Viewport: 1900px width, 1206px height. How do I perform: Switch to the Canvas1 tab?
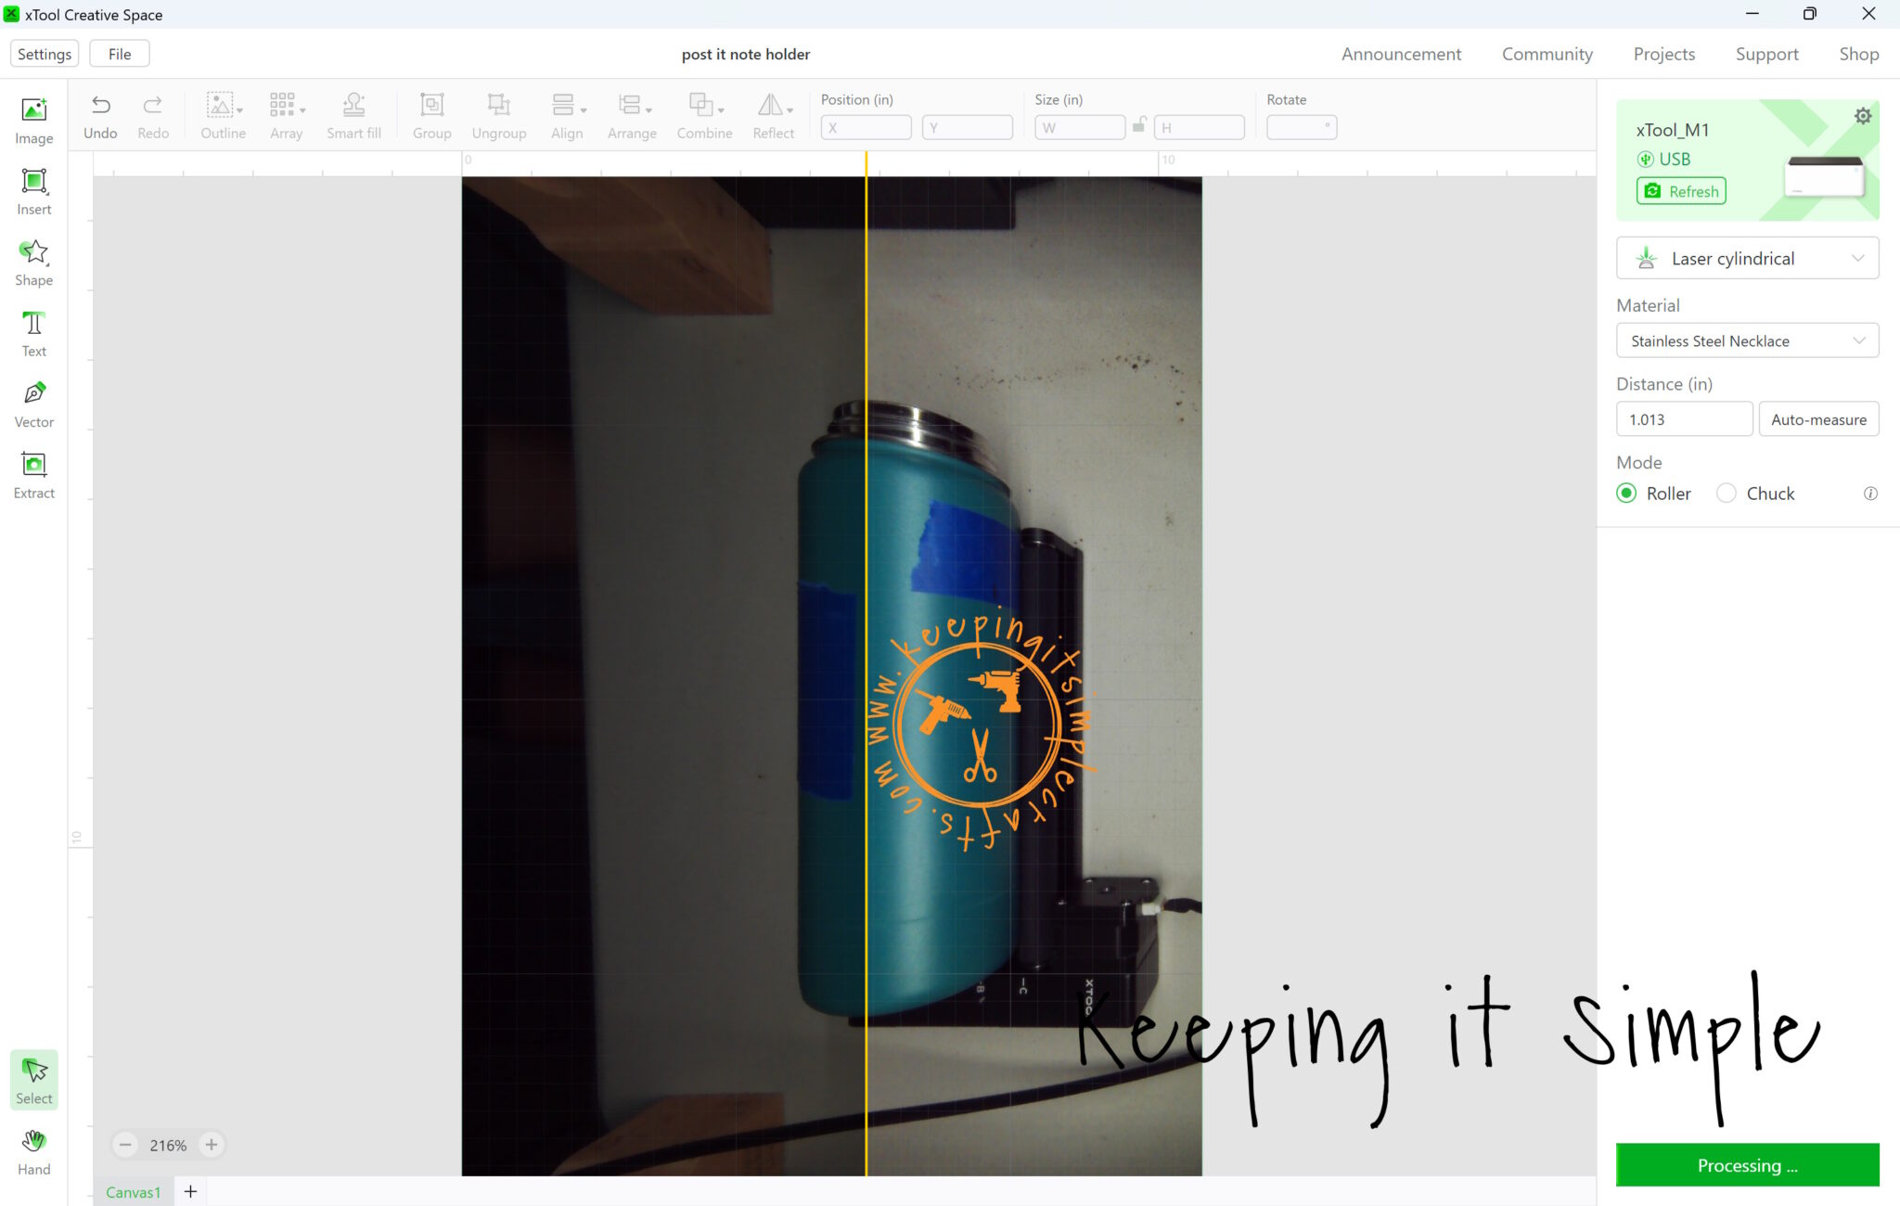pyautogui.click(x=134, y=1192)
